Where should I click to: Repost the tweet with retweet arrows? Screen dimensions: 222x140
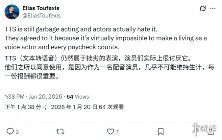60,132
